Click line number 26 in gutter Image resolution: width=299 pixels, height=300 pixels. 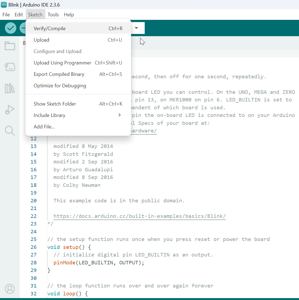coord(33,247)
